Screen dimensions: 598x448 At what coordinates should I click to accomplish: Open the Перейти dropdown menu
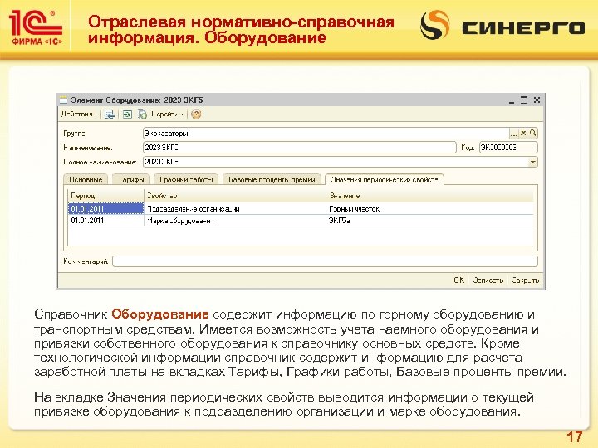pyautogui.click(x=167, y=114)
